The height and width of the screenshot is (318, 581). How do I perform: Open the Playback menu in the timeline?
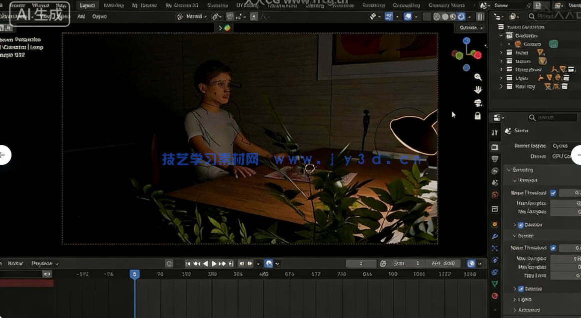(42, 263)
